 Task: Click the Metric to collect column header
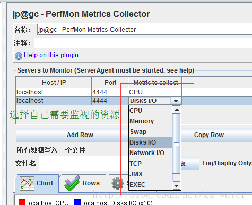point(155,83)
